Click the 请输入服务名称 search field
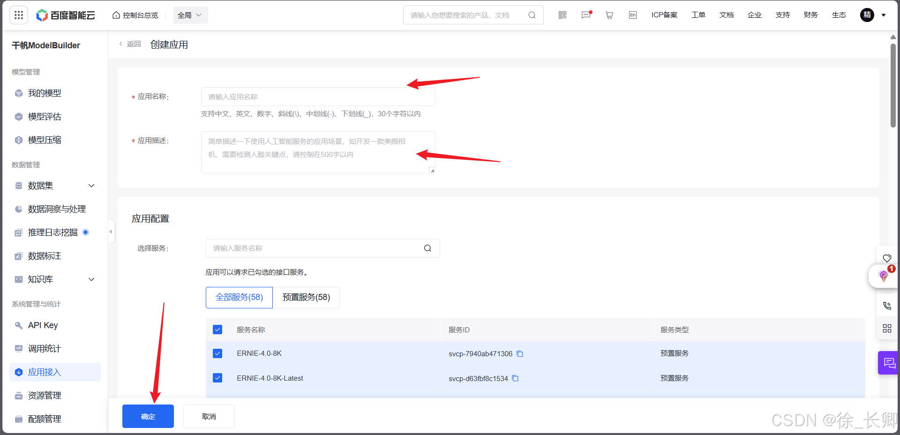The image size is (900, 435). point(323,248)
